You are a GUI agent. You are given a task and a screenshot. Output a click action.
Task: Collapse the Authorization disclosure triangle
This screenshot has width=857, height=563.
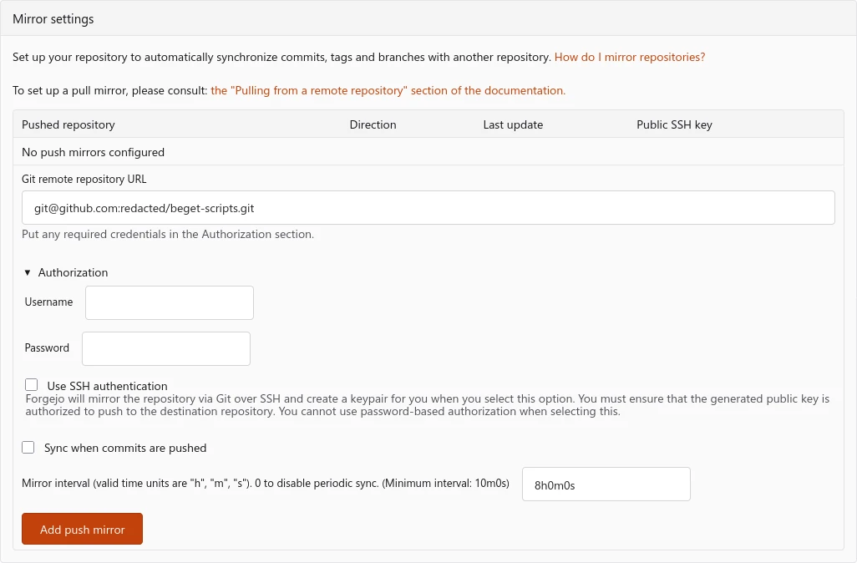pos(28,272)
